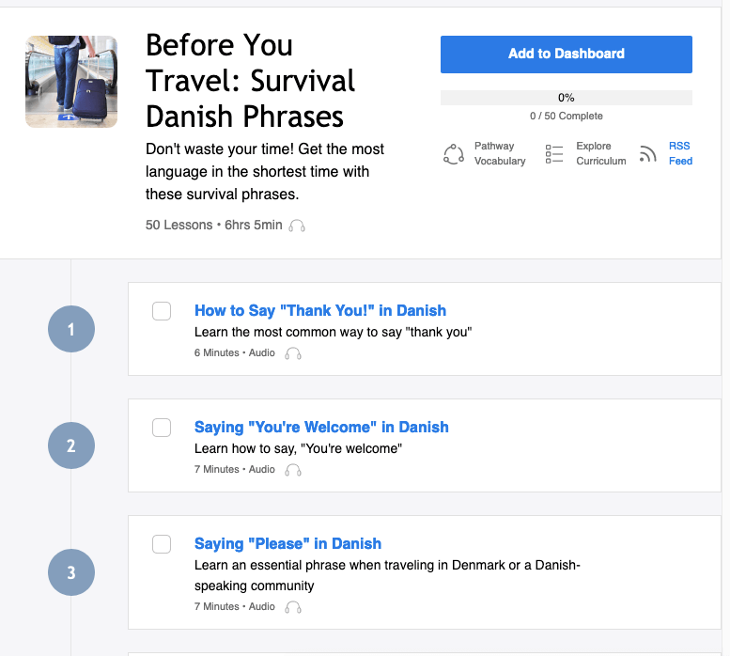
Task: Open How to Say "Thank You!" lesson
Action: tap(319, 310)
